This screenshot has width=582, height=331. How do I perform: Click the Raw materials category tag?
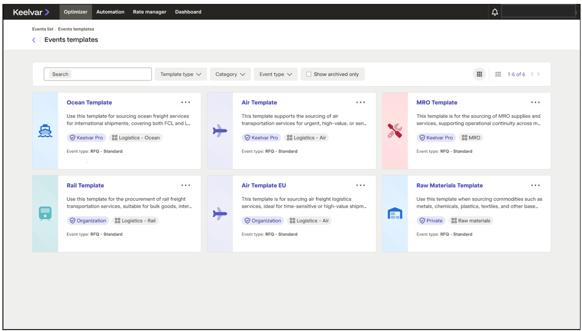471,220
